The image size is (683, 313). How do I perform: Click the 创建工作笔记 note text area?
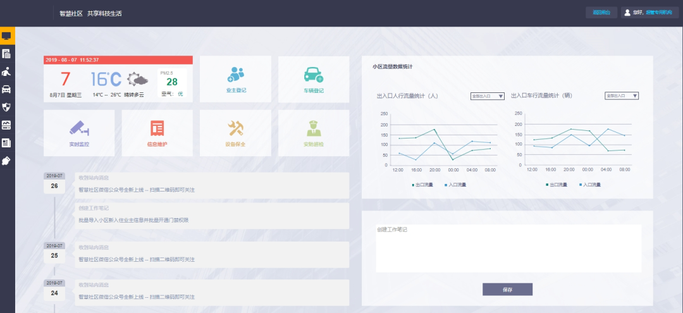[508, 249]
